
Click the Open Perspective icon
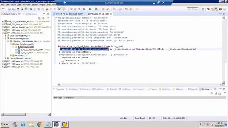pos(203,9)
